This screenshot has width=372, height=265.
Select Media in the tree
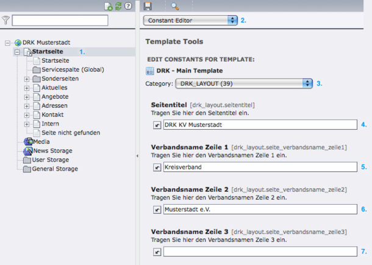click(x=41, y=142)
